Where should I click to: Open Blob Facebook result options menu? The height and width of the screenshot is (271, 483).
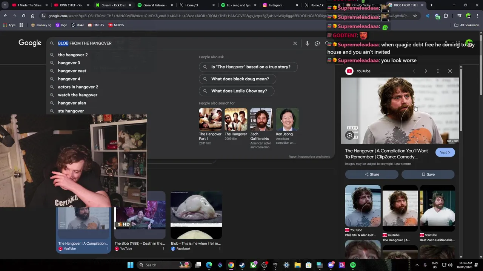[x=220, y=249]
